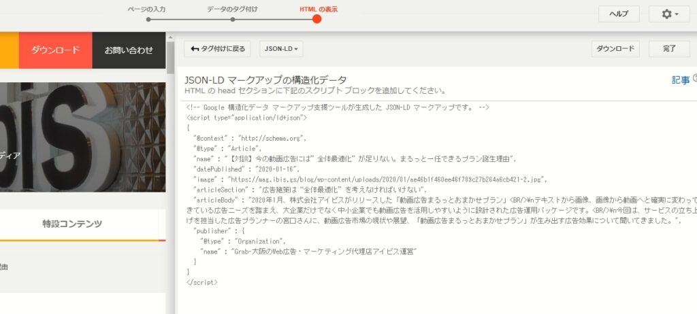Select the ページの入力 step
This screenshot has height=314, width=697.
[x=147, y=9]
